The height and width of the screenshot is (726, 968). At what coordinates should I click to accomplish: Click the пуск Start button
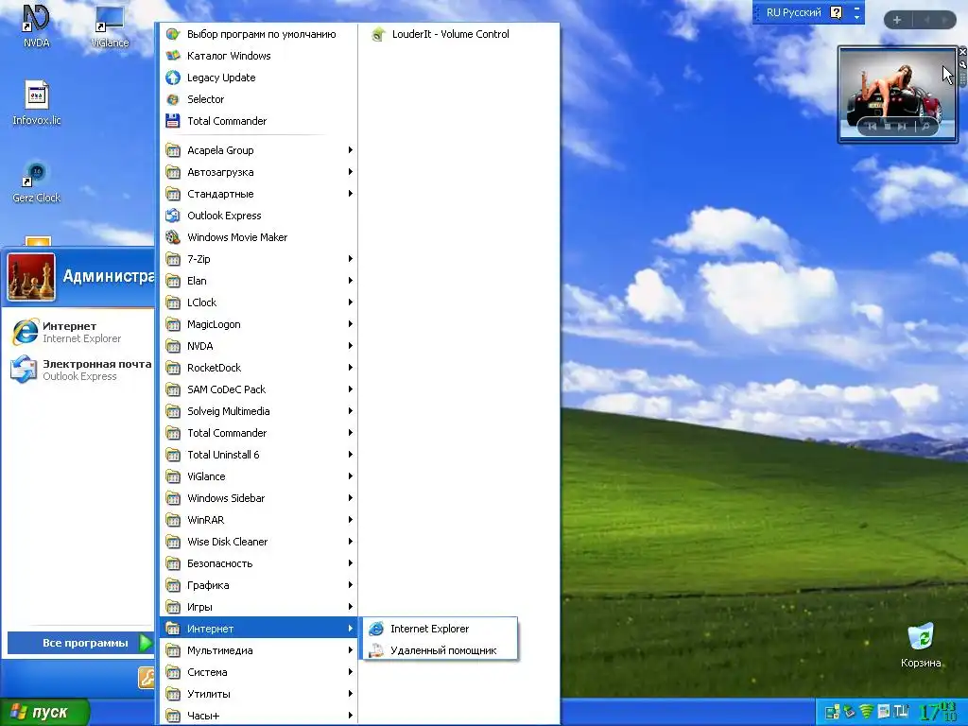pyautogui.click(x=44, y=712)
